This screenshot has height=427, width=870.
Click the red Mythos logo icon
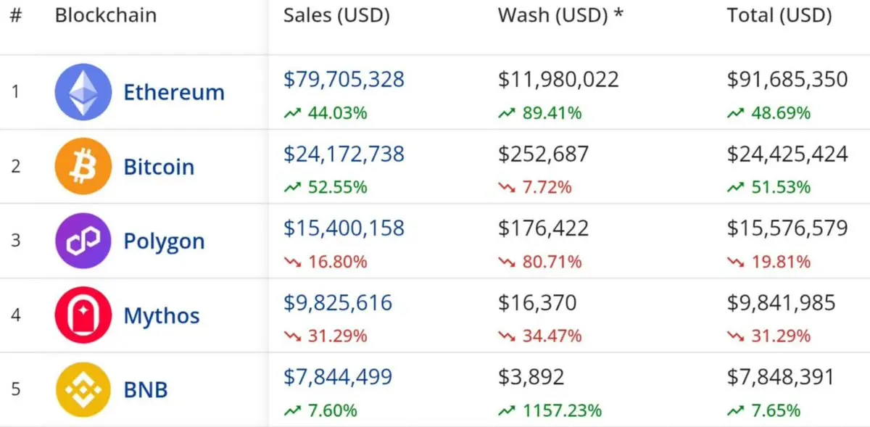tap(83, 315)
